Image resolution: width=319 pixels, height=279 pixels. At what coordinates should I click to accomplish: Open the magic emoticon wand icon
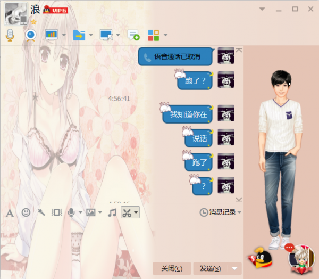tap(41, 212)
